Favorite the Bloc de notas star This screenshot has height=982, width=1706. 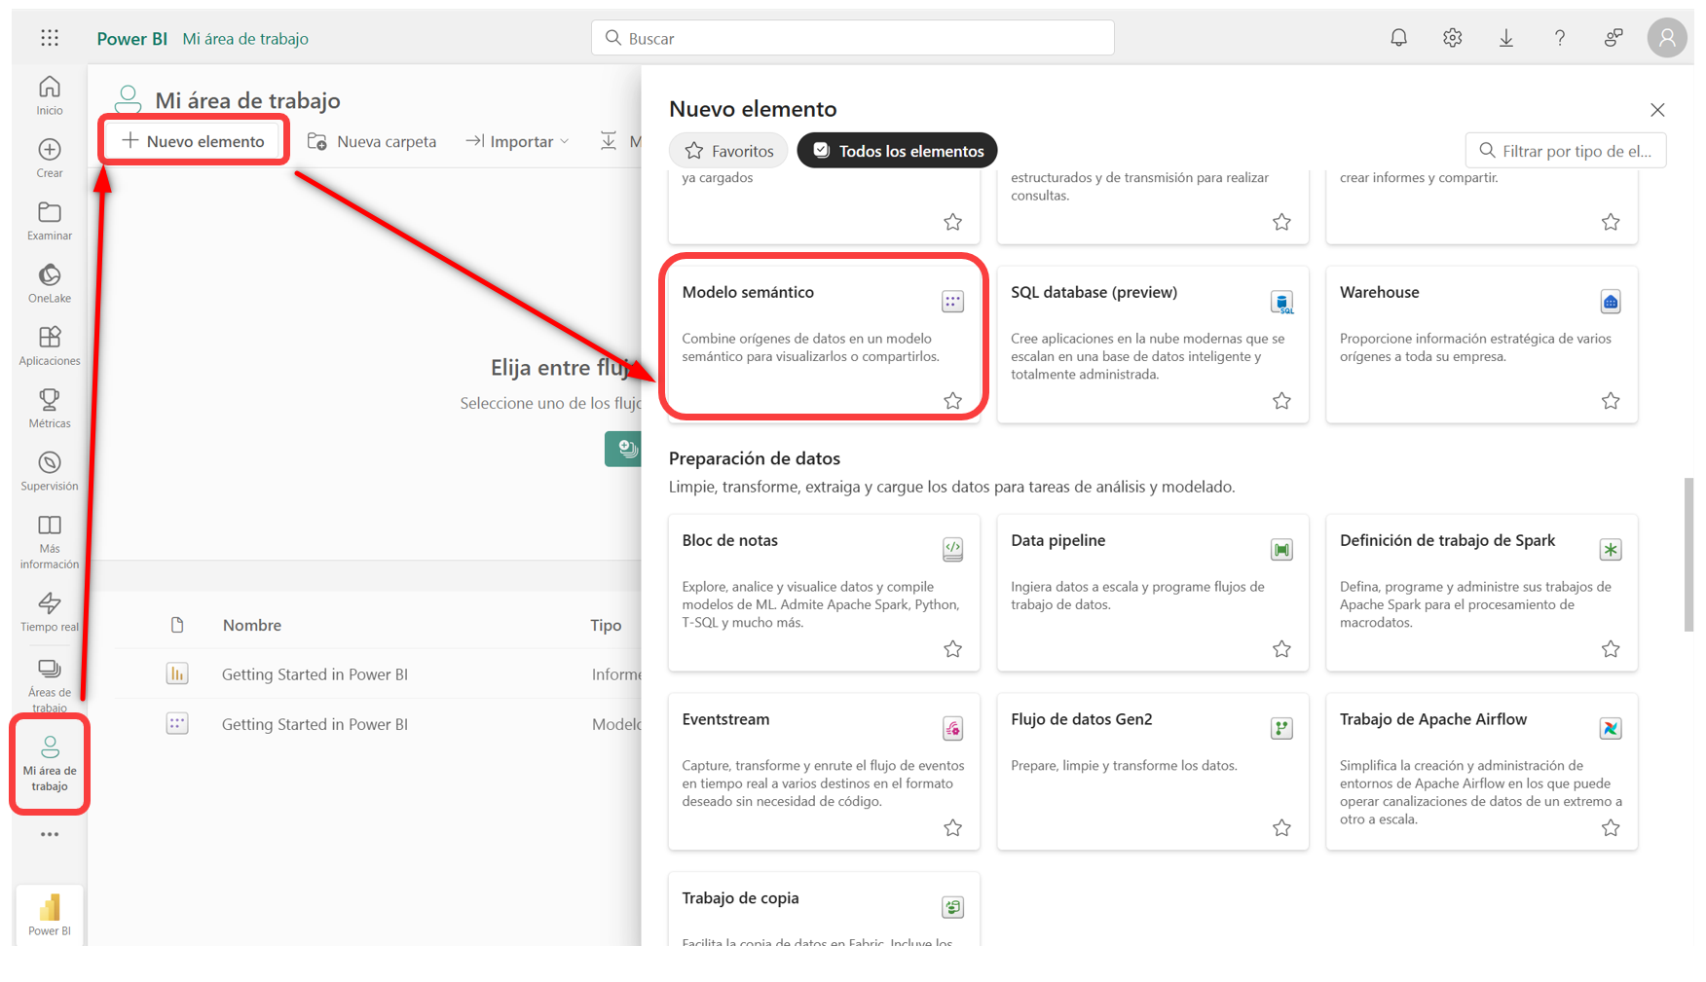(x=952, y=649)
